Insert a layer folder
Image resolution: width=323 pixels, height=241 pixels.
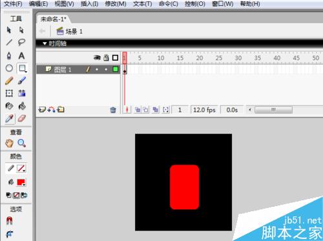point(61,110)
